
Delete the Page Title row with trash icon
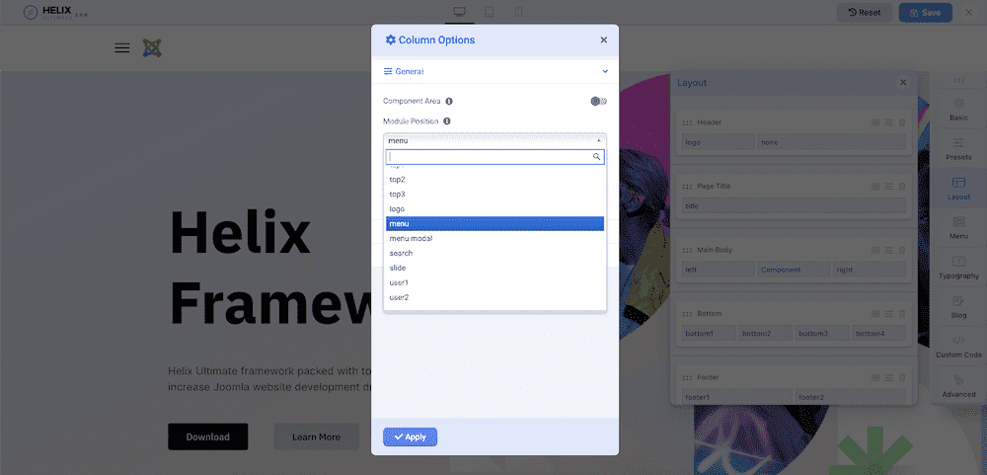[x=902, y=187]
